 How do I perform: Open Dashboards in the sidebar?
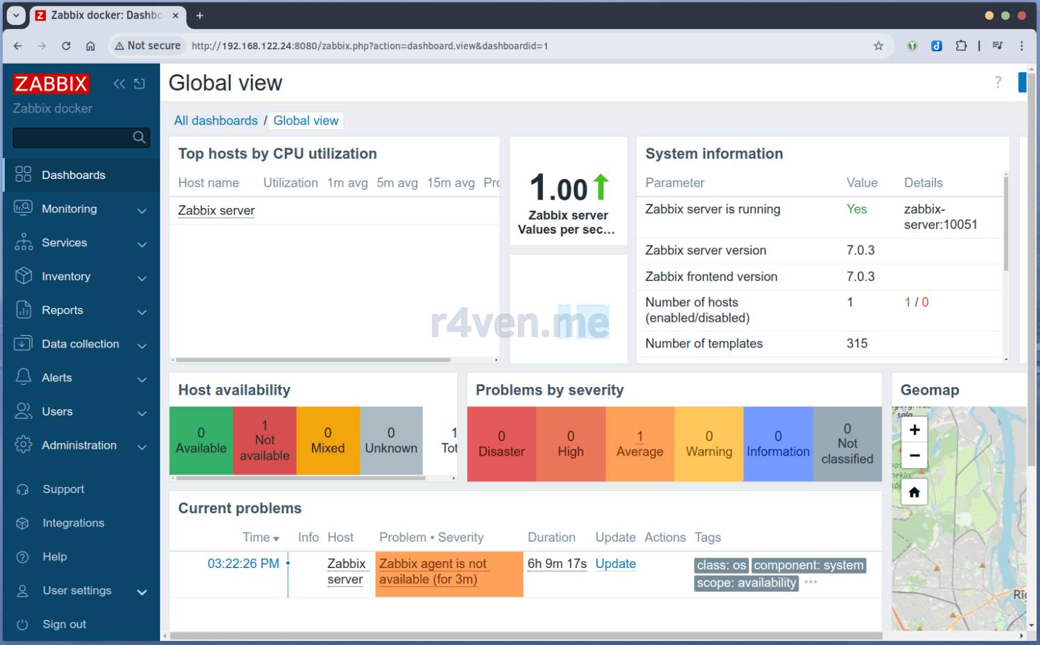(x=73, y=175)
